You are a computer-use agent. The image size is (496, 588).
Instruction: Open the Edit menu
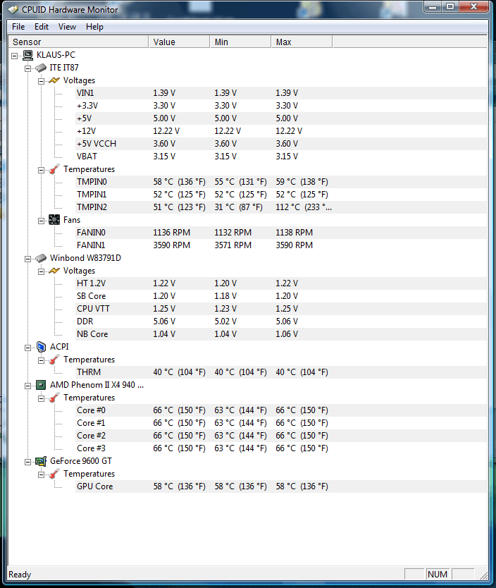click(x=41, y=27)
